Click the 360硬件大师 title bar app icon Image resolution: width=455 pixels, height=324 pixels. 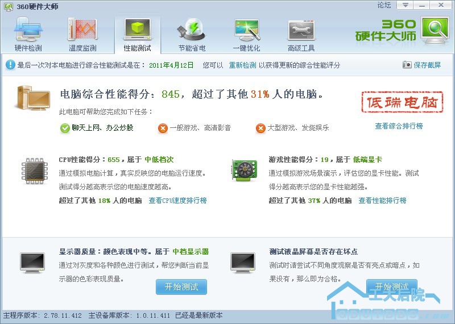[9, 6]
